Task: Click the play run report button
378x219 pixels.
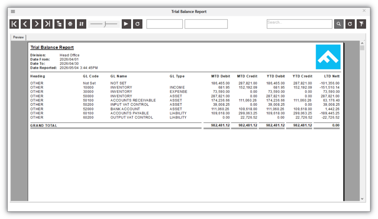Action: tap(126, 24)
